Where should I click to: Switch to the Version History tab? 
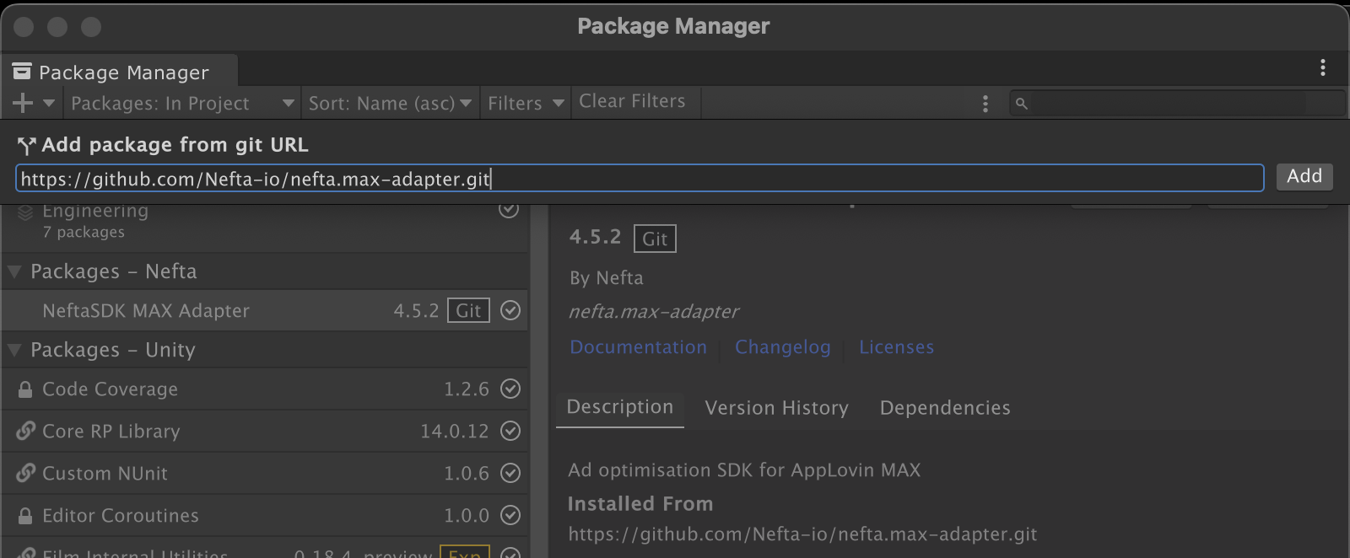click(776, 408)
